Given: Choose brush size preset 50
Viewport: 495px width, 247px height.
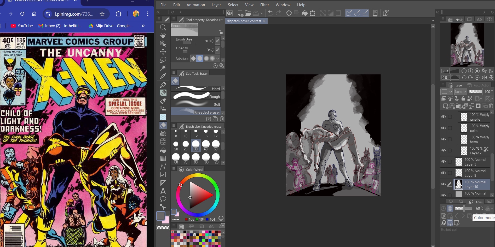Looking at the screenshot, I should tap(216, 145).
